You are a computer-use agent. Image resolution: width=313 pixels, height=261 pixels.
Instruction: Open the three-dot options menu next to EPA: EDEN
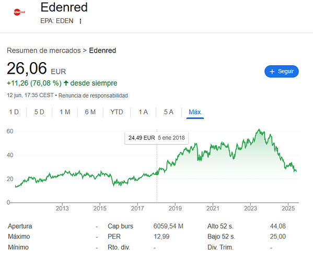tap(80, 21)
